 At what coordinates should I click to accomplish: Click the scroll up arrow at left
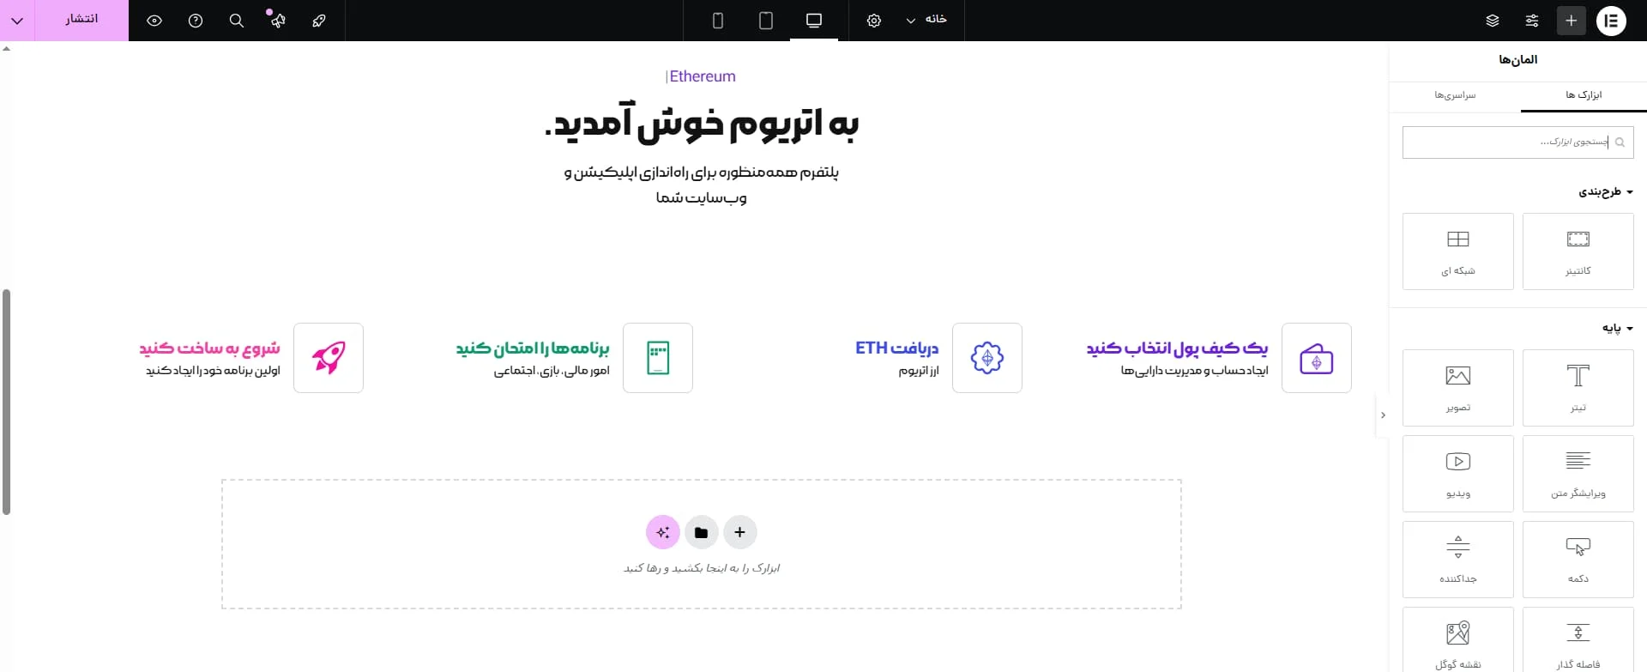point(7,49)
